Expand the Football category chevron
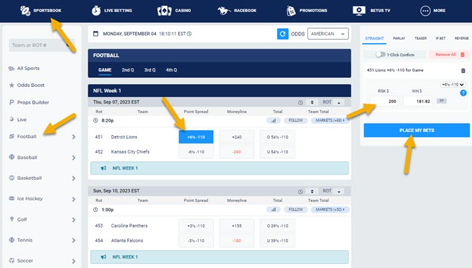 click(73, 137)
